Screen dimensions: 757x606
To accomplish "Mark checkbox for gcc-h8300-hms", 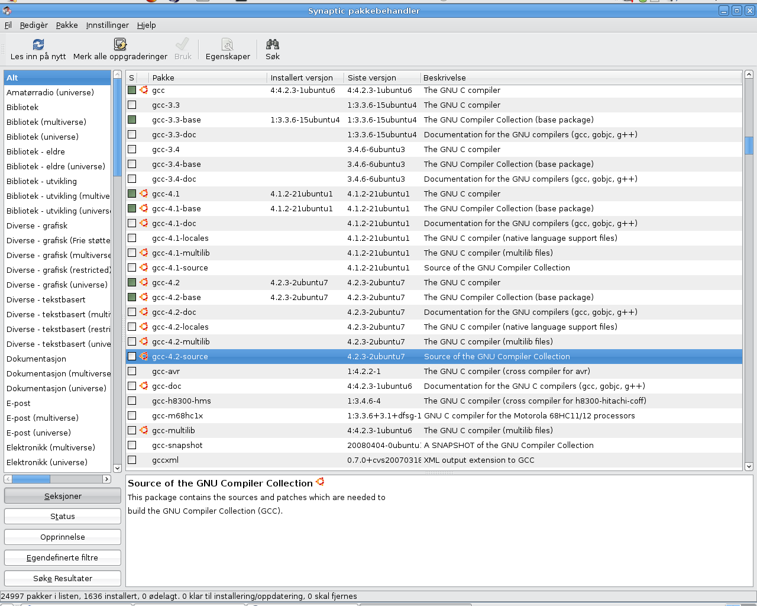I will pos(132,401).
